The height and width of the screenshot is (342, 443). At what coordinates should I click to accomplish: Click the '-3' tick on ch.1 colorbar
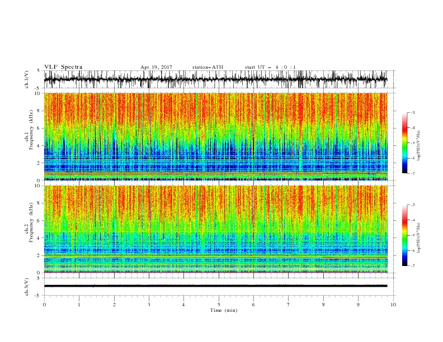click(412, 112)
